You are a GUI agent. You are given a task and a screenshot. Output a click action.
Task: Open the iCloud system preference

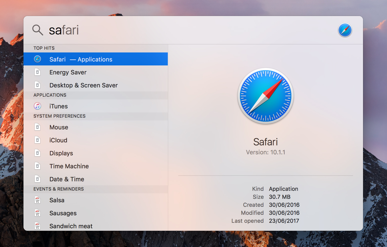pos(96,140)
